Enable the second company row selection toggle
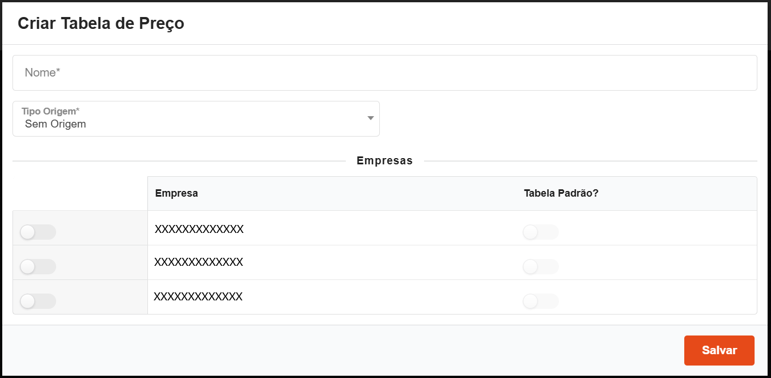Screen dimensions: 771x378 37,266
